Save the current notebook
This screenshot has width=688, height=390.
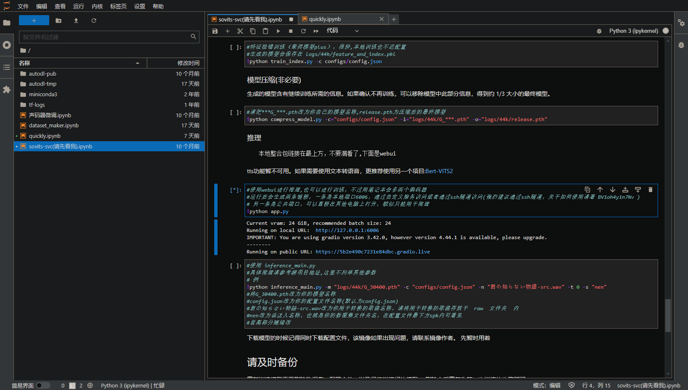[x=215, y=31]
